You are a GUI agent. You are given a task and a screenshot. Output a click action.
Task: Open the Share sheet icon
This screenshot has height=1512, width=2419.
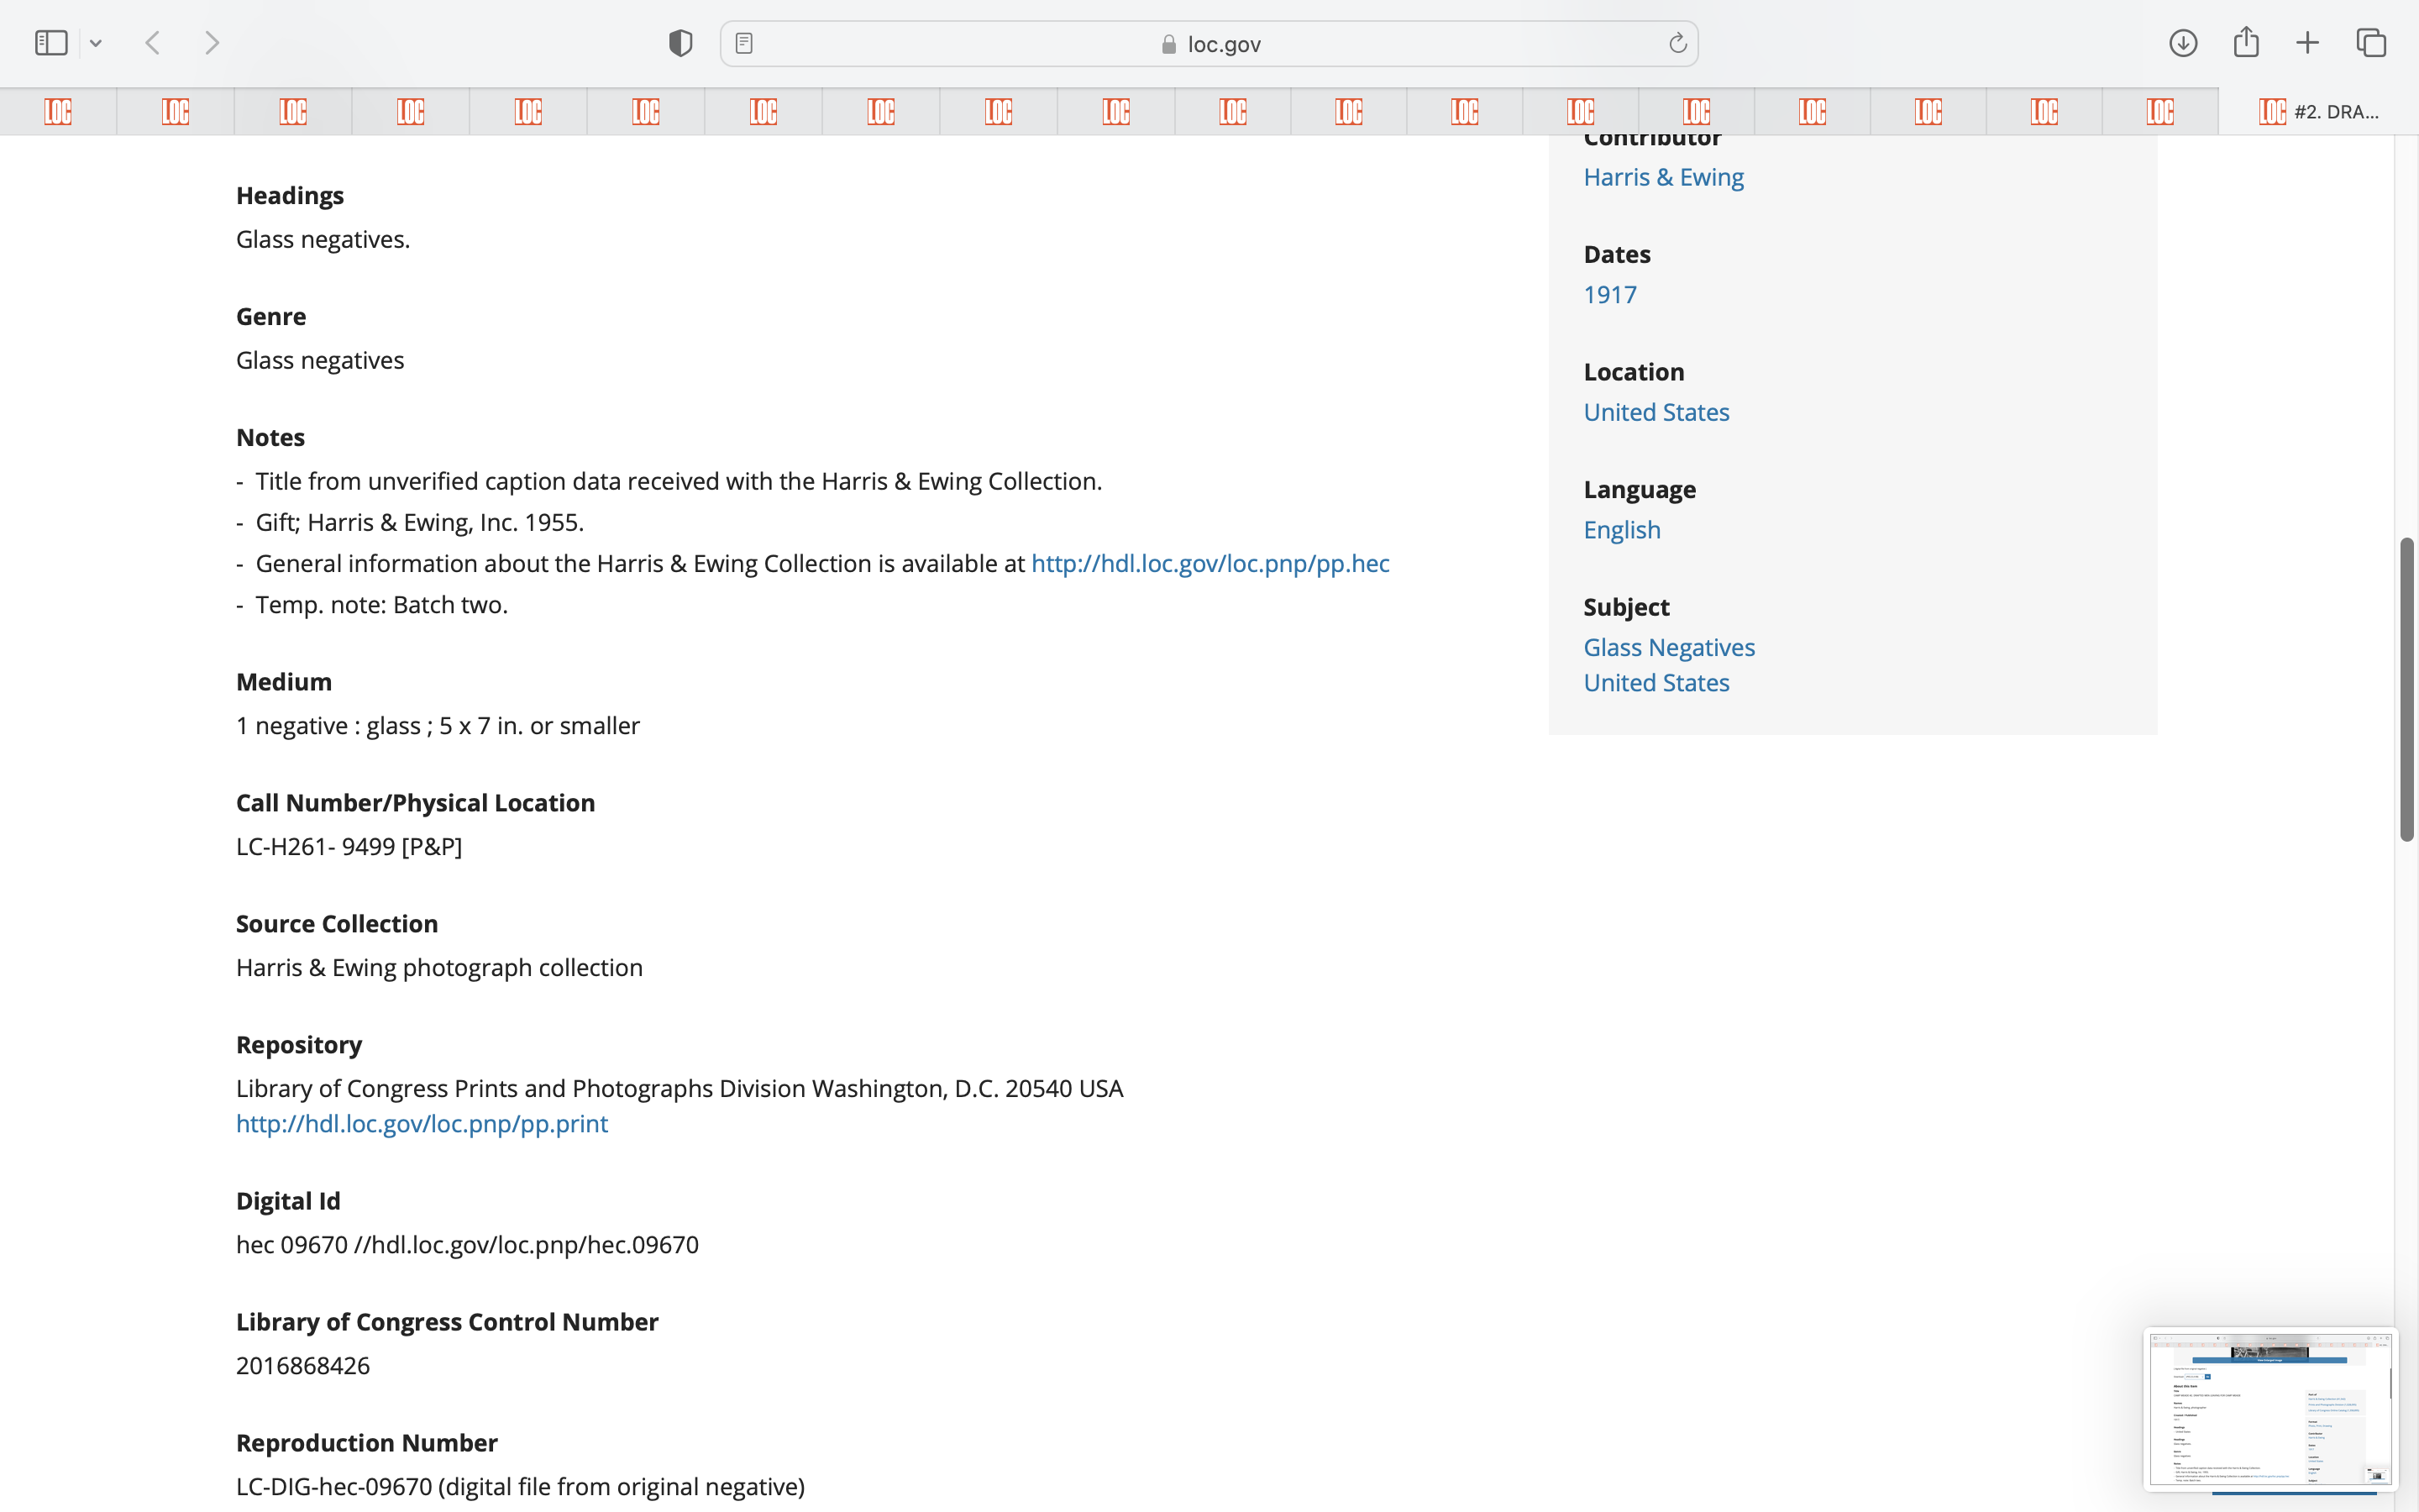(x=2246, y=43)
